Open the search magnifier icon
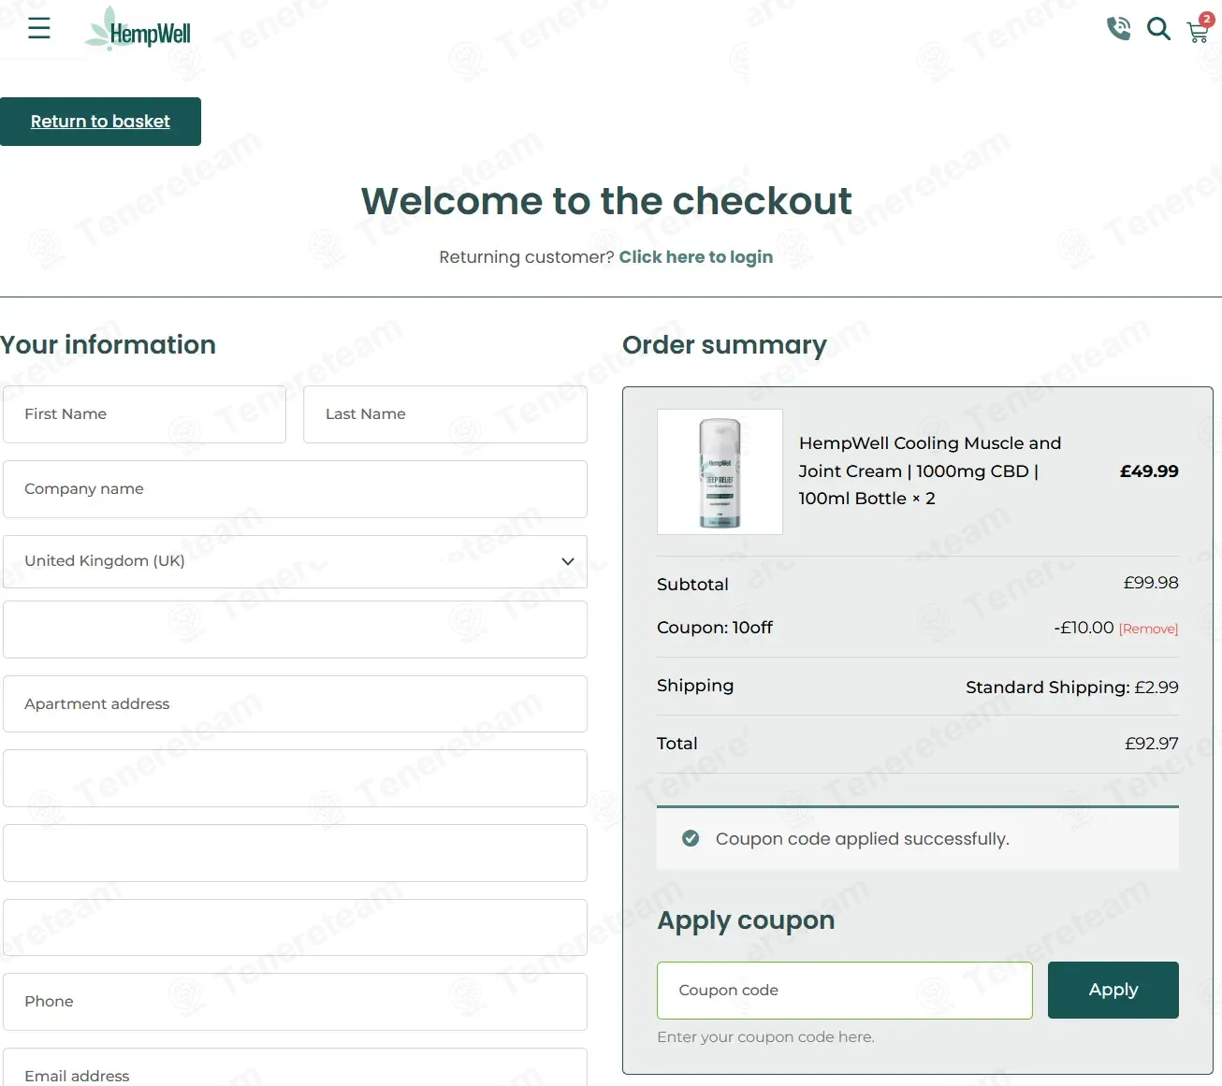 tap(1158, 29)
